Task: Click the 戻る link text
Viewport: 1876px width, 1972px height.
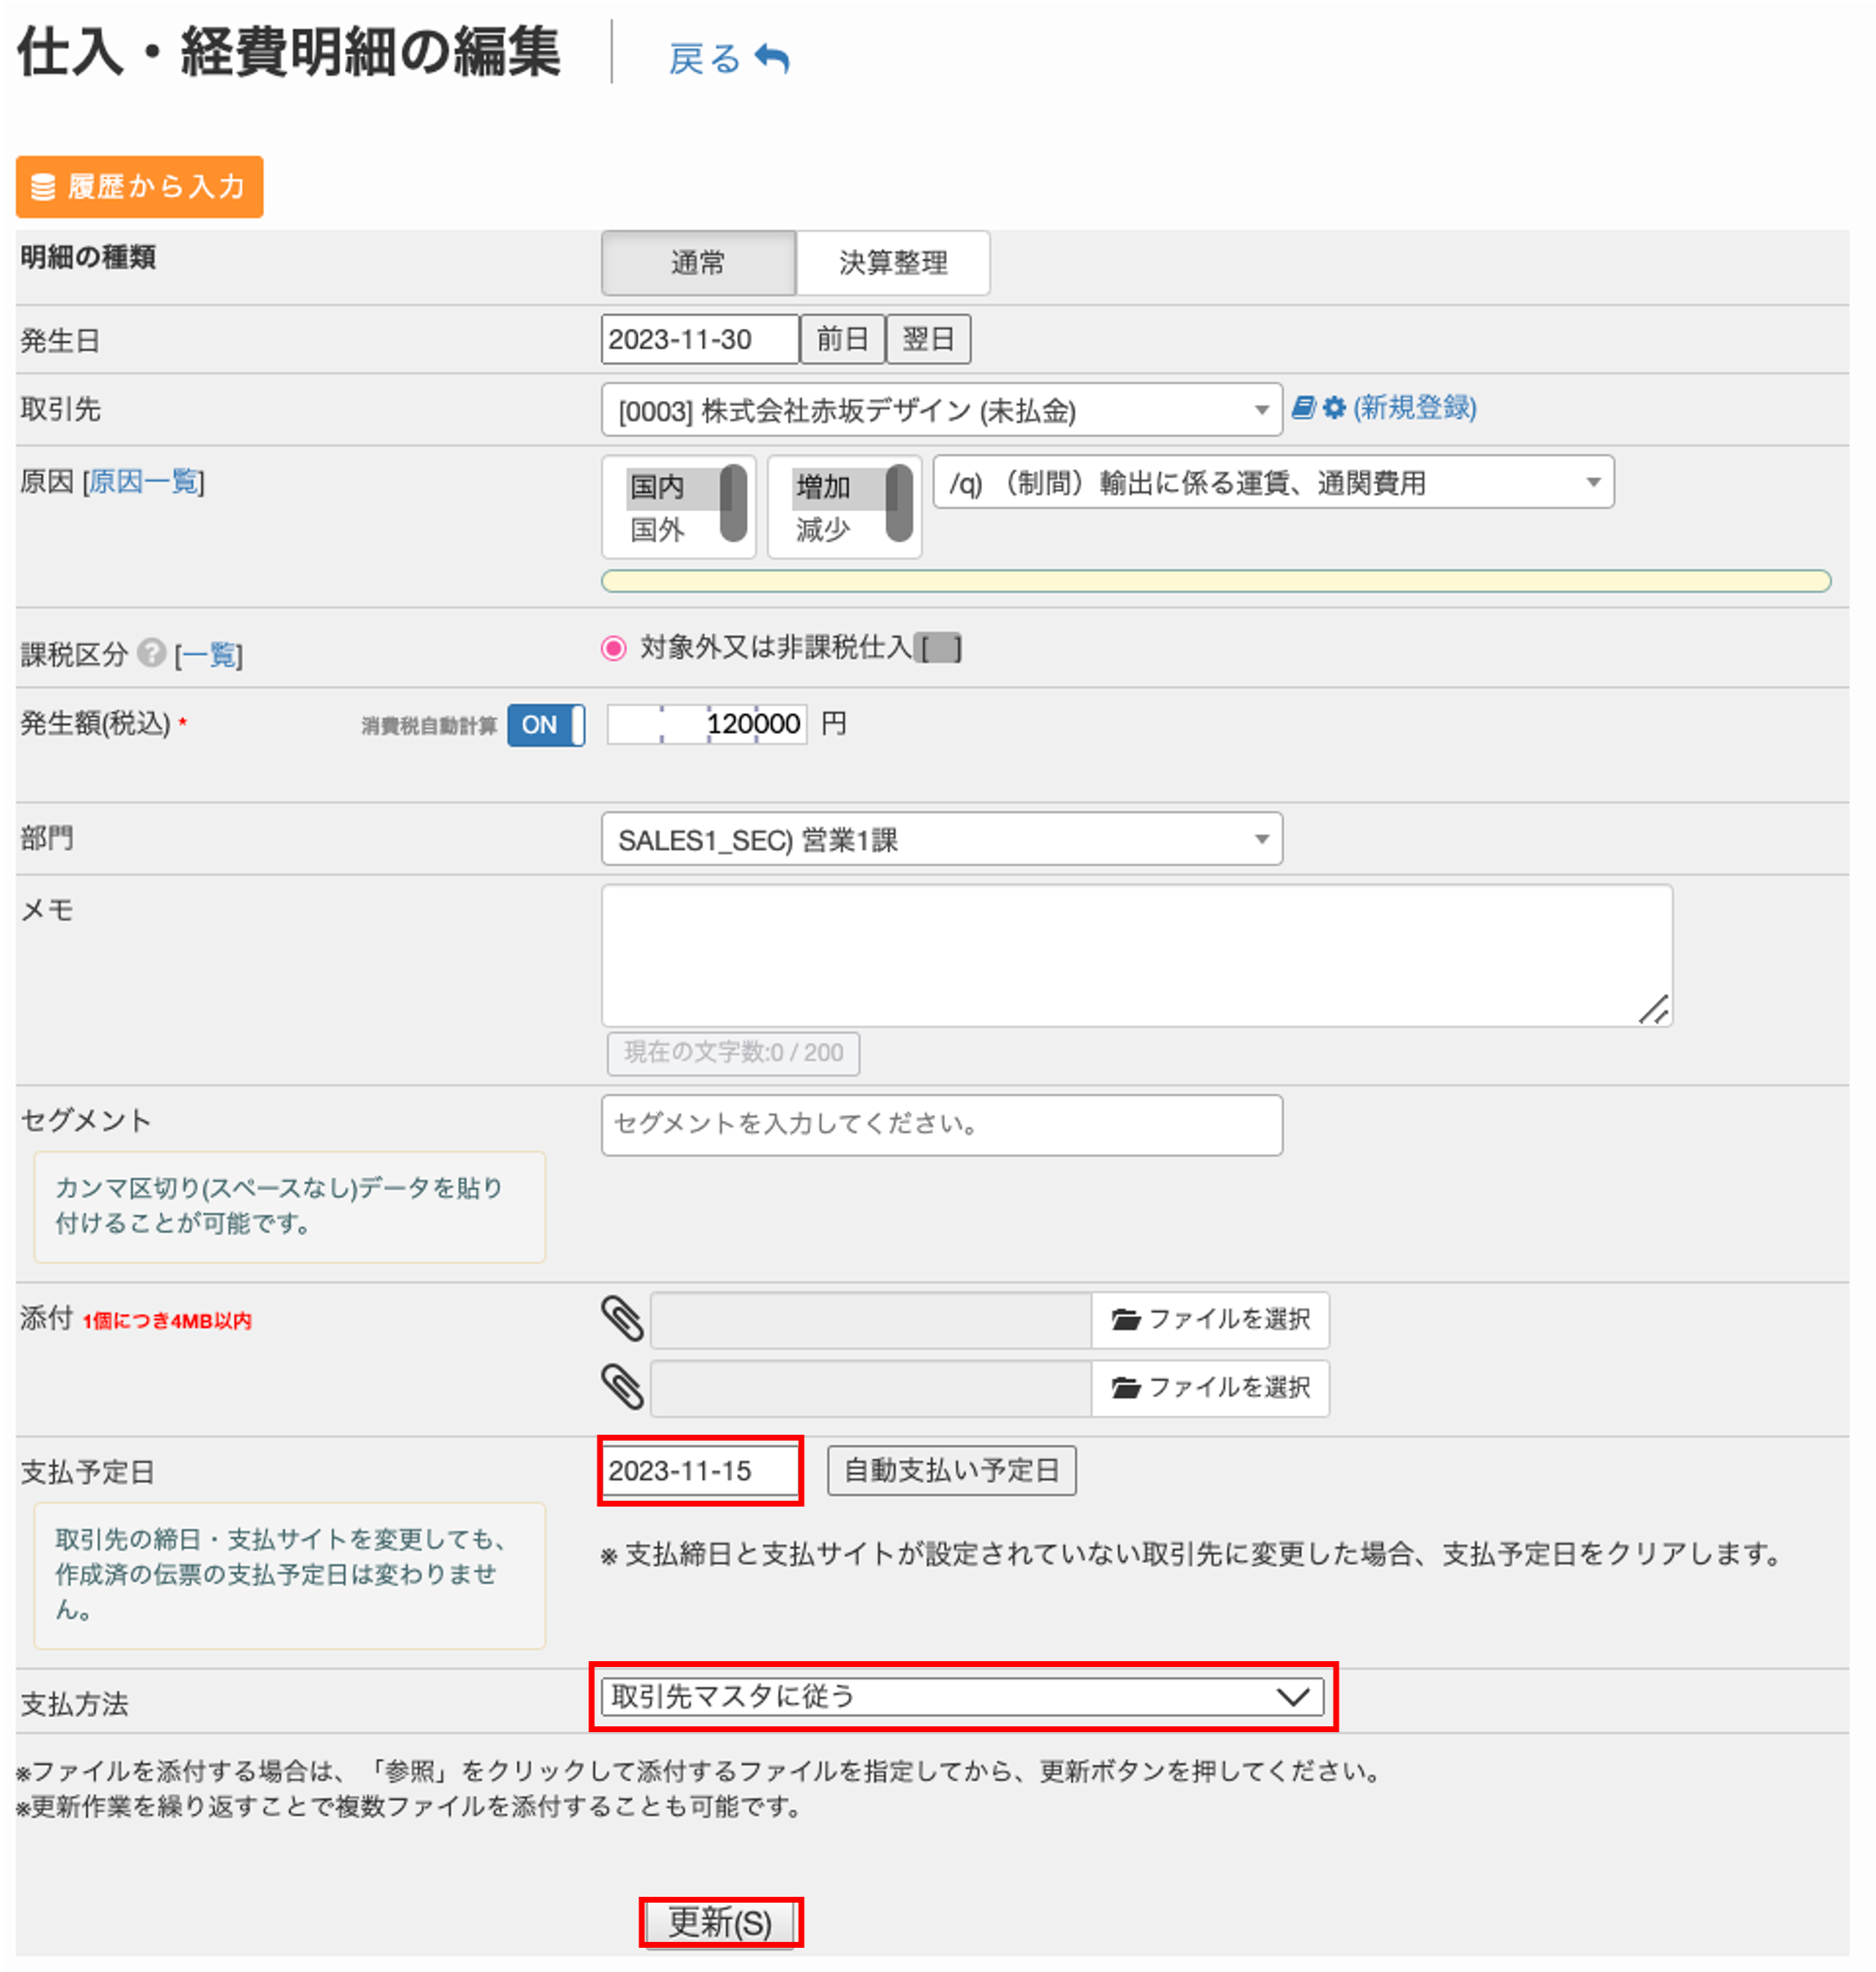Action: click(705, 60)
